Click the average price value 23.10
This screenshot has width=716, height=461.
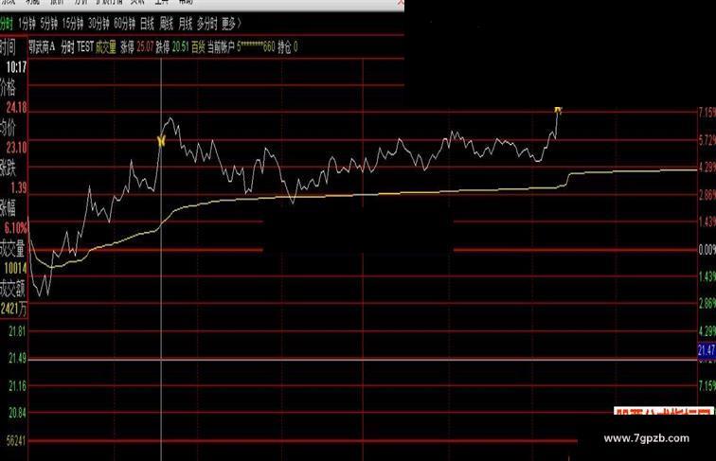coord(16,148)
